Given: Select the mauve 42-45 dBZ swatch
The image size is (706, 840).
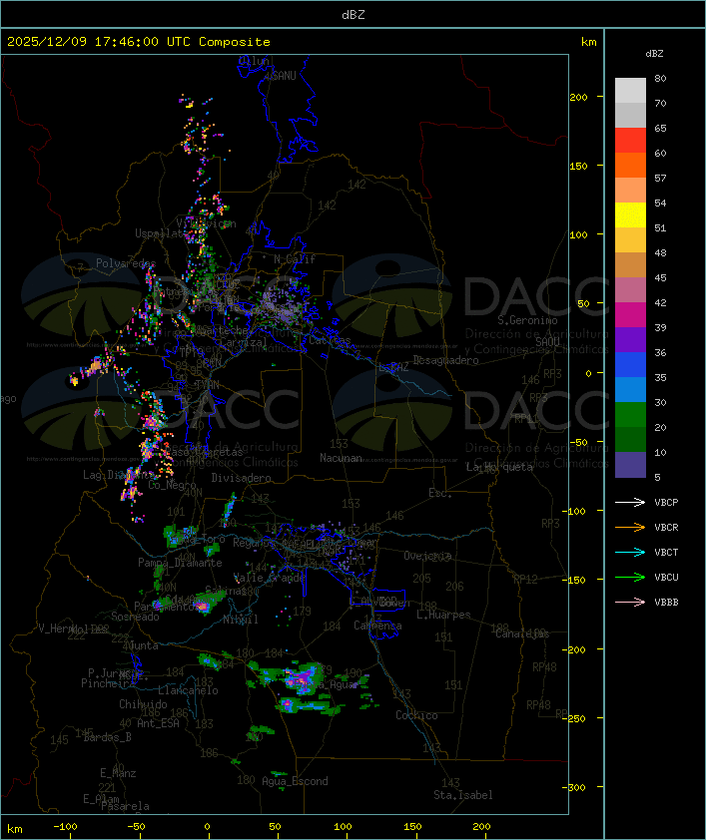Looking at the screenshot, I should 630,290.
